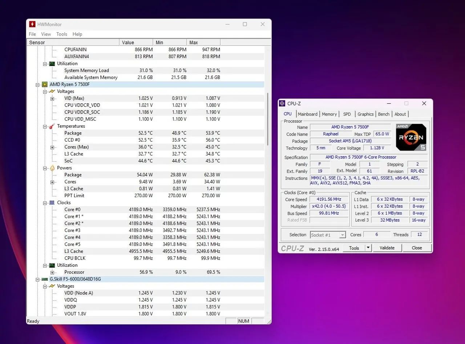The width and height of the screenshot is (465, 344).
Task: Collapse the Temperatures group
Action: pyautogui.click(x=45, y=127)
